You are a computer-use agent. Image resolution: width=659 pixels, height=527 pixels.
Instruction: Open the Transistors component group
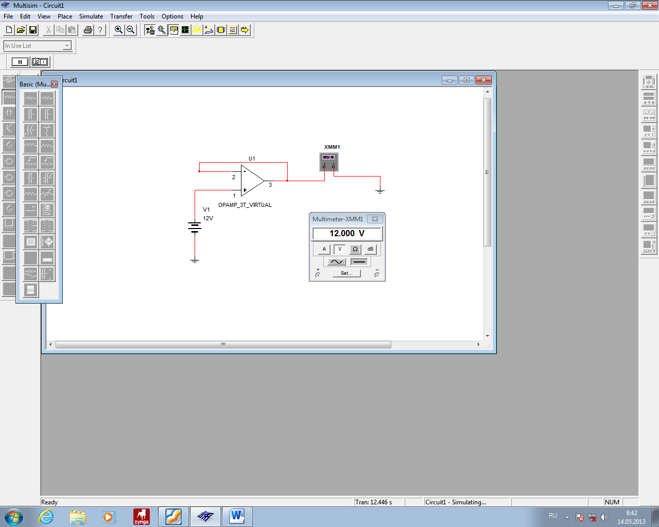coord(9,129)
